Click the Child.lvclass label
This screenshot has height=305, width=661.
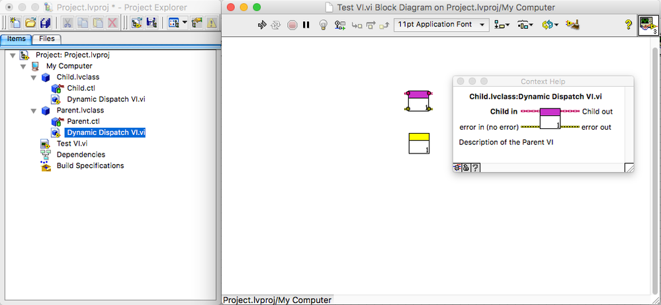coord(78,77)
